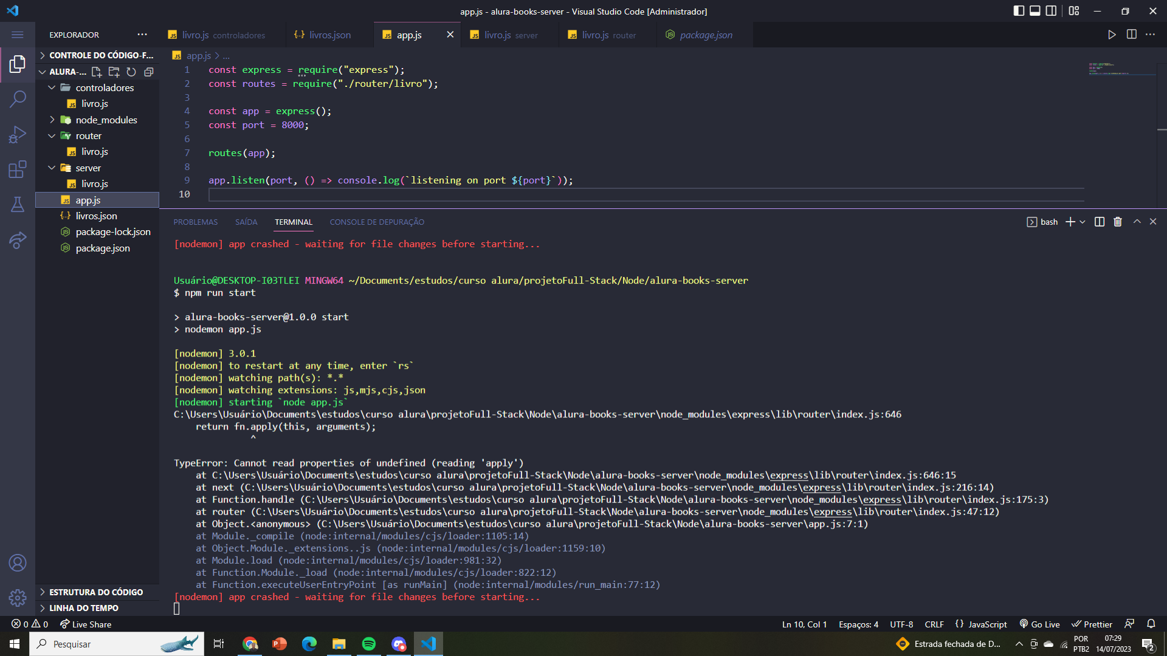Expand the node_modules folder
The height and width of the screenshot is (656, 1167).
pyautogui.click(x=97, y=120)
